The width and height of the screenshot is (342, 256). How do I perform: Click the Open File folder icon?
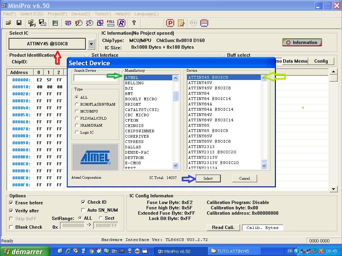(x=8, y=23)
